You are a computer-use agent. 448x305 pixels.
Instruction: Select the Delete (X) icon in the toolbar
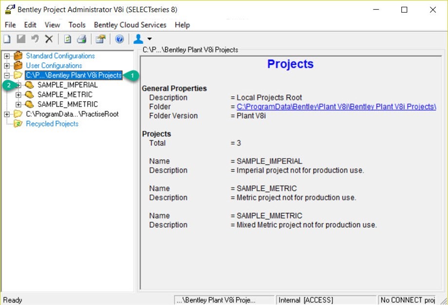[48, 39]
